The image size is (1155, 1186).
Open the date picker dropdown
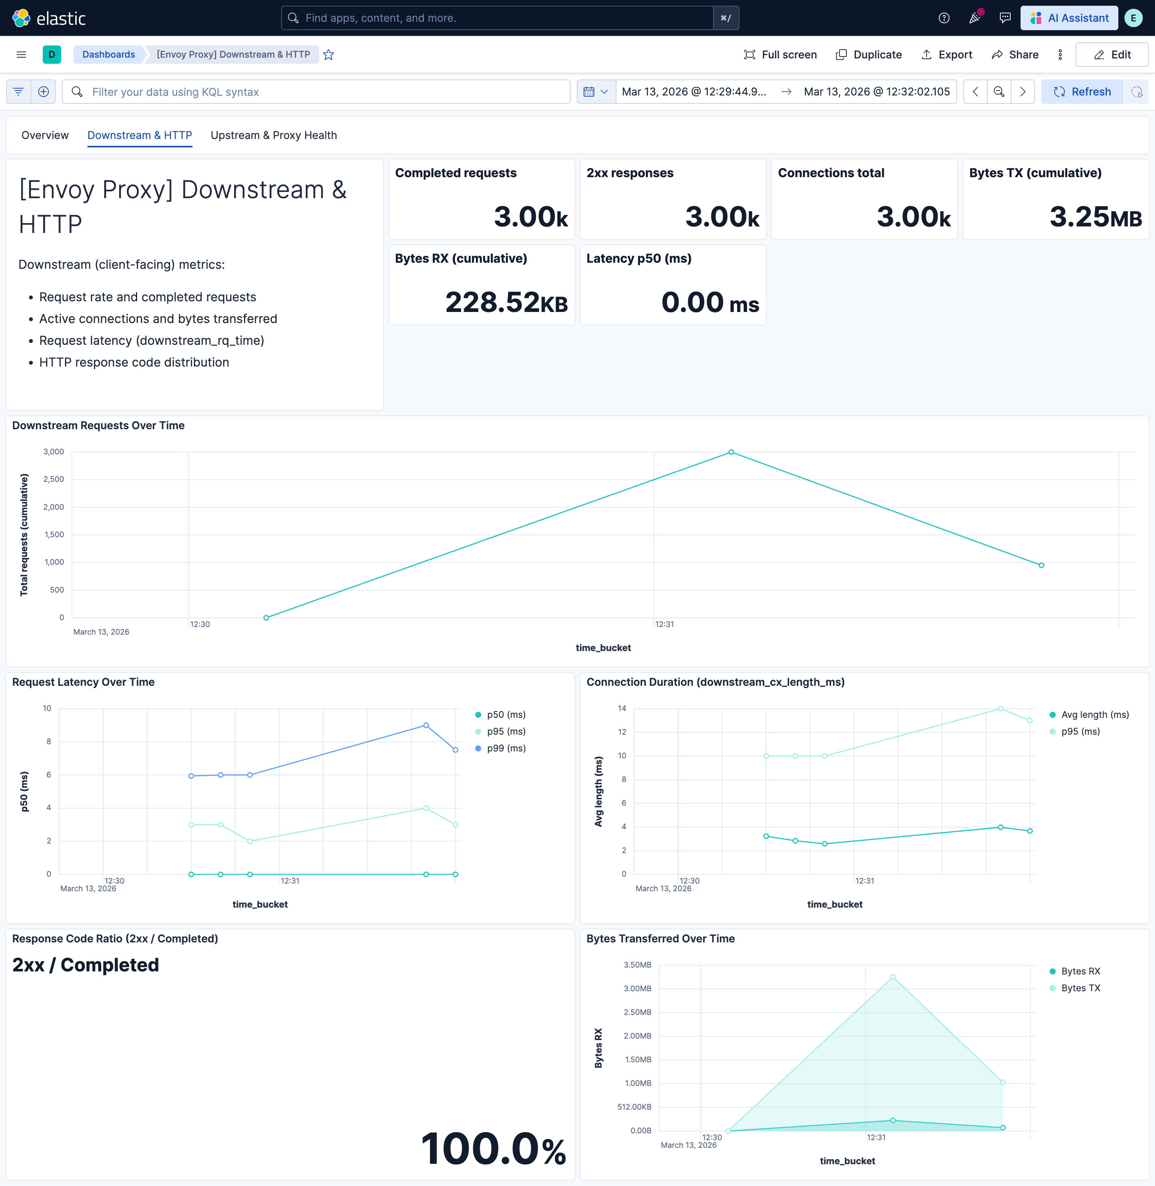click(596, 92)
